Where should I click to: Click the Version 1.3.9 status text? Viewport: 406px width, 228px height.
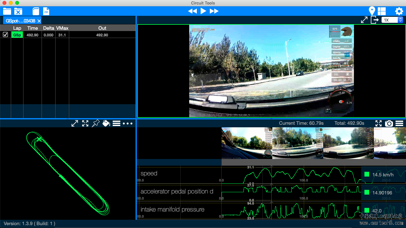click(x=30, y=224)
